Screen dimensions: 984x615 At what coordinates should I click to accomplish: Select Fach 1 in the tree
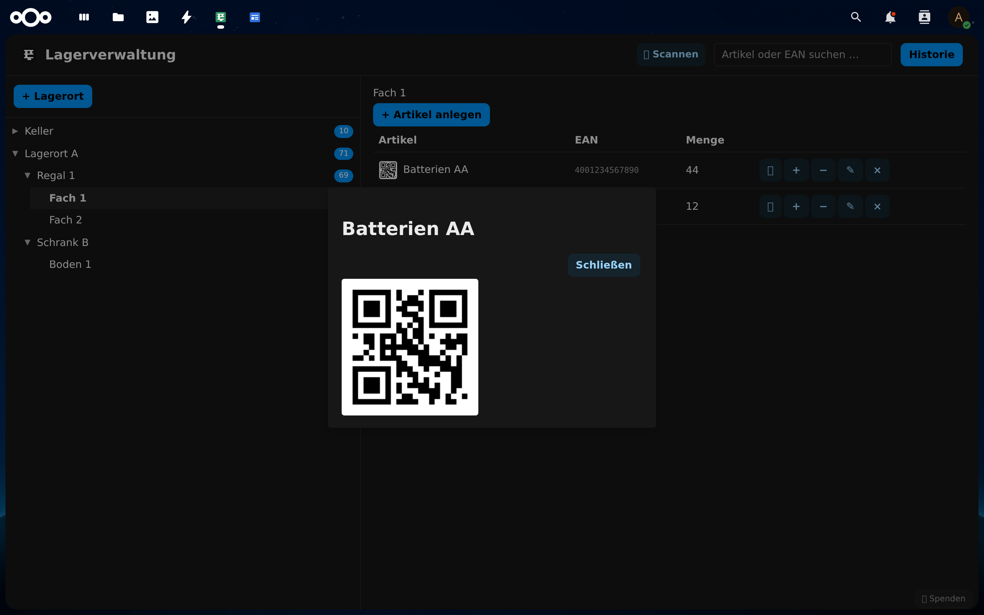pyautogui.click(x=68, y=198)
